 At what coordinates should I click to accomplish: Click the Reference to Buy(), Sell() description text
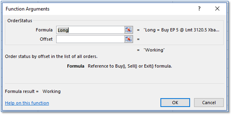point(130,66)
